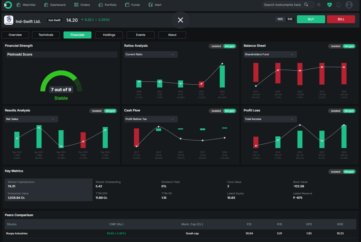
Task: Select Isolated in Key Metrics
Action: coord(336,172)
